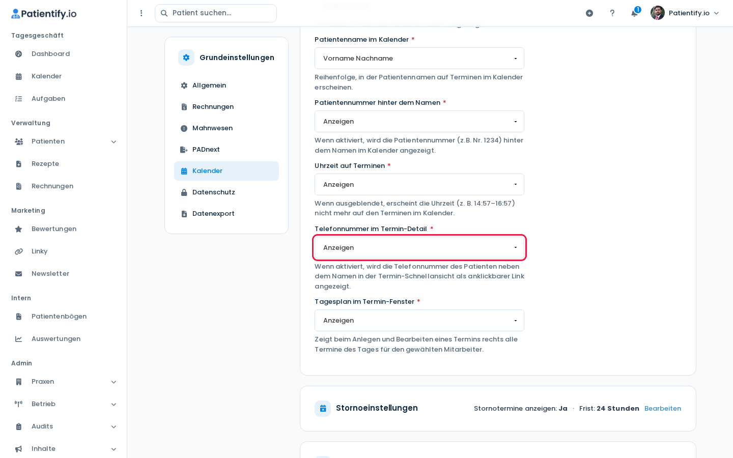Click the Patient suchen search field
The height and width of the screenshot is (458, 733).
tap(216, 13)
